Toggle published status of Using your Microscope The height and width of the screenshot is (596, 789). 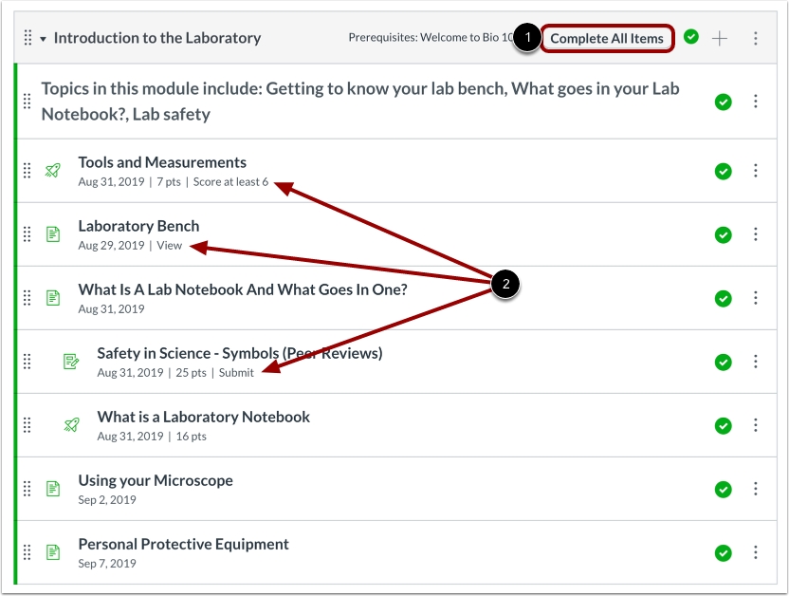point(723,489)
